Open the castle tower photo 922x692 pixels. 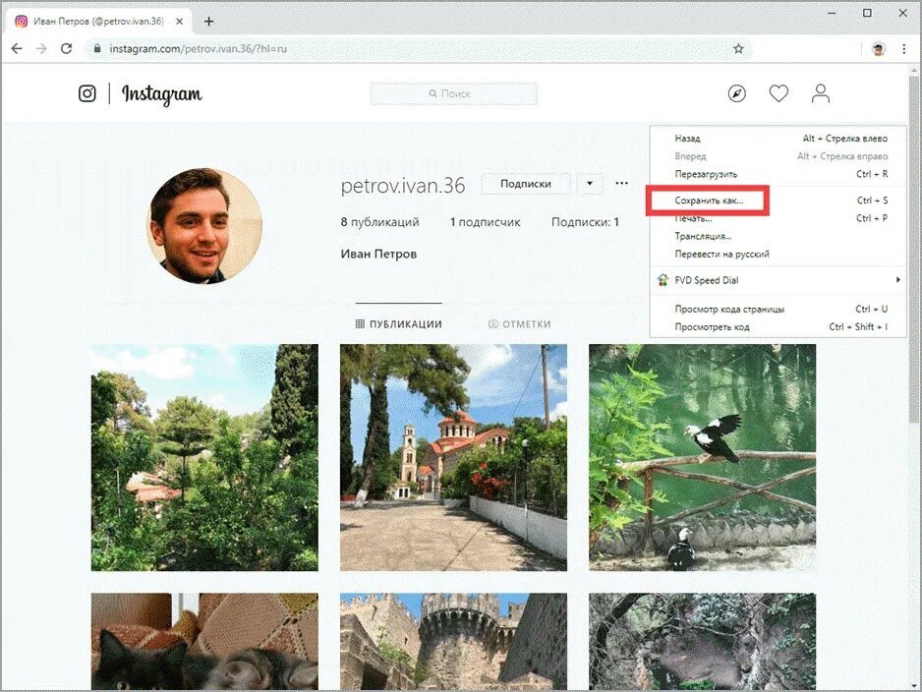tap(453, 642)
